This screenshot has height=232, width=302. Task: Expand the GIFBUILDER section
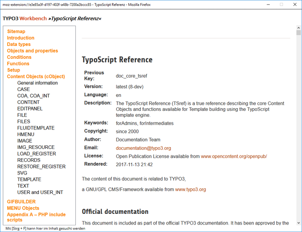click(21, 202)
